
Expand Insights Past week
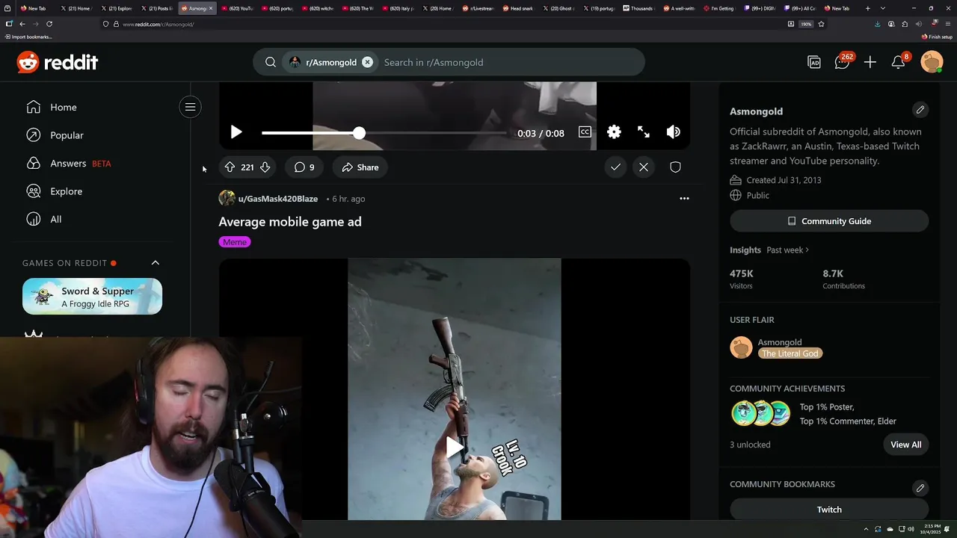click(787, 250)
